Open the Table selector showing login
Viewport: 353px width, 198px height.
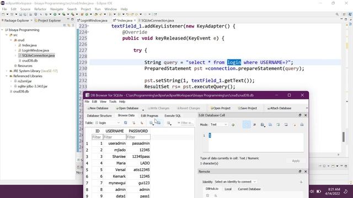pos(108,123)
